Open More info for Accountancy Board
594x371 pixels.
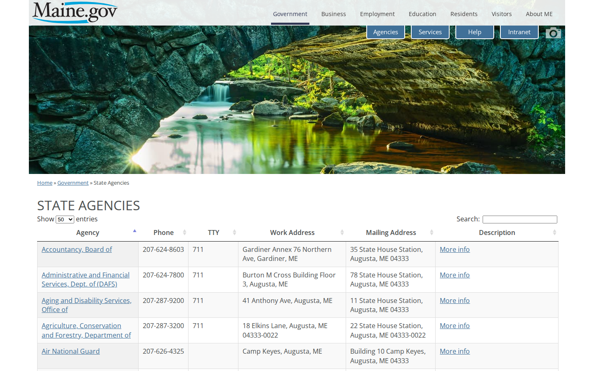tap(455, 249)
